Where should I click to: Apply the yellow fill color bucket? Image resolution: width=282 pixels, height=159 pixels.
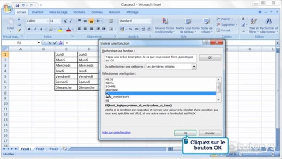60,29
